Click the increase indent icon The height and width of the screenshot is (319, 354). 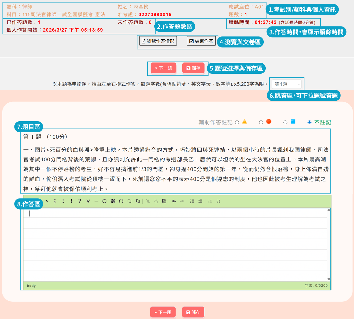[x=218, y=201]
